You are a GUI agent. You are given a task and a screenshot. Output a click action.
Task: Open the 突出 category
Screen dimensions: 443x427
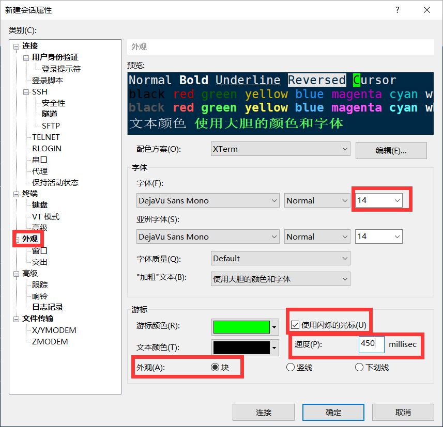[40, 262]
